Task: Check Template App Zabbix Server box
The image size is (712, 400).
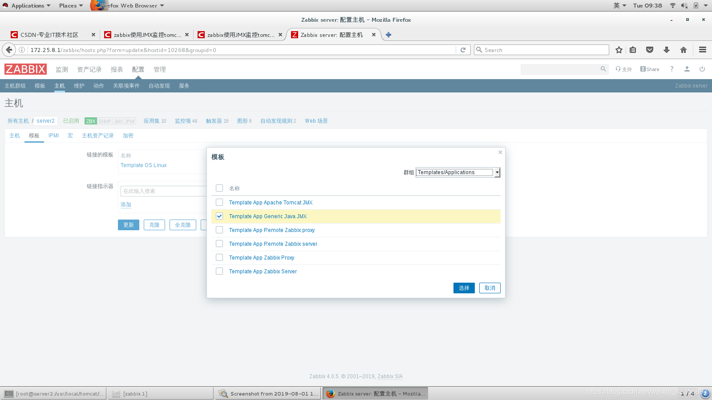Action: click(219, 271)
